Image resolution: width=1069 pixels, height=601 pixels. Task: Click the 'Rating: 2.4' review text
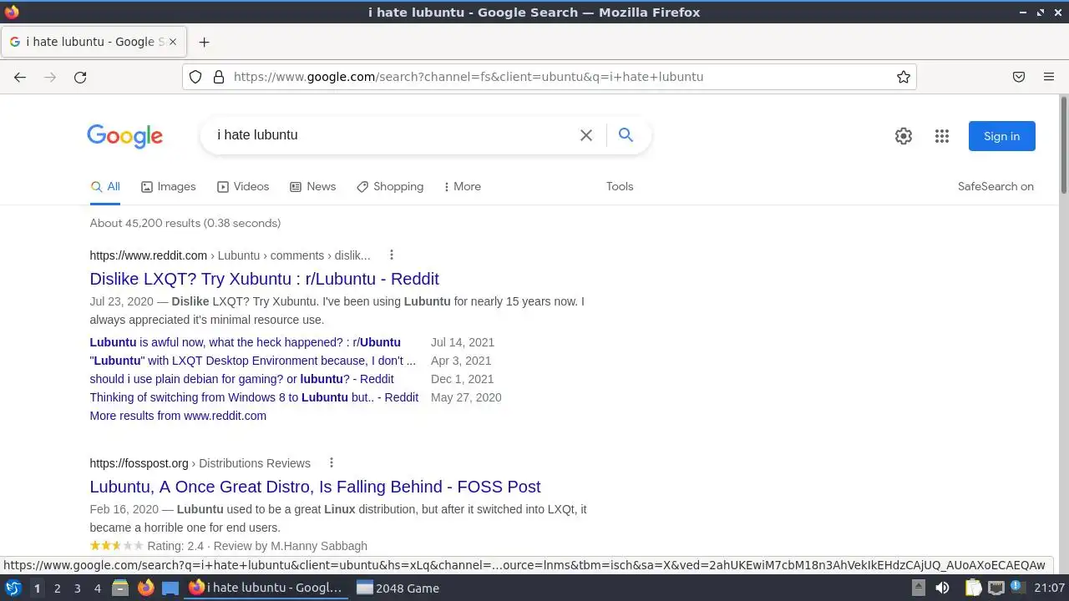175,546
